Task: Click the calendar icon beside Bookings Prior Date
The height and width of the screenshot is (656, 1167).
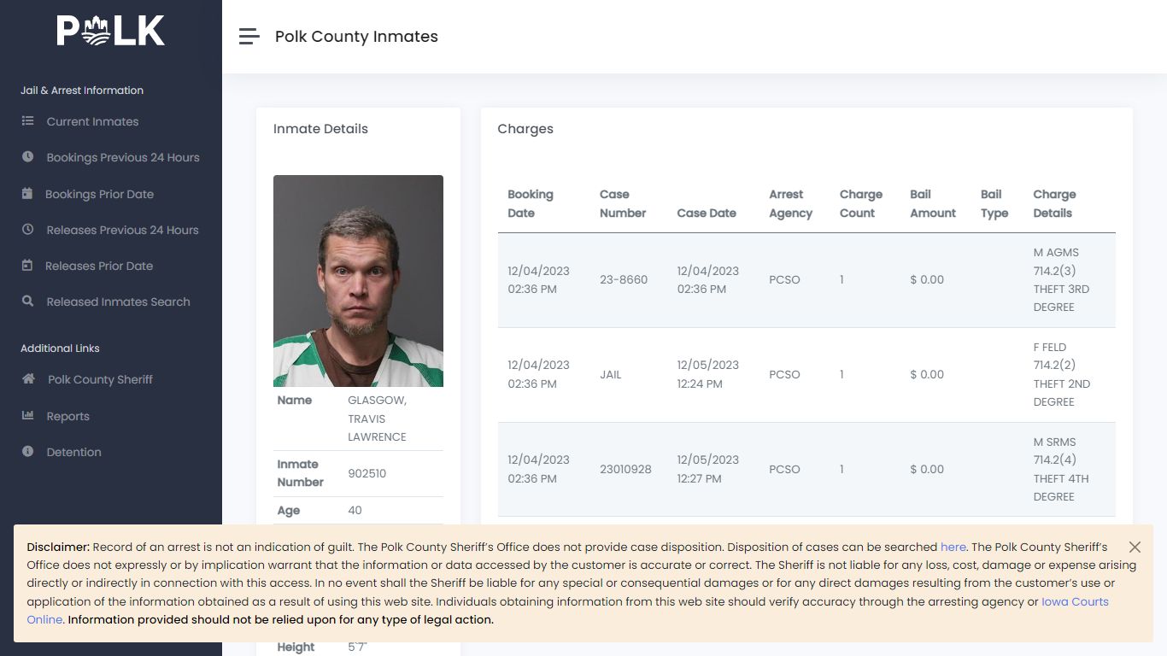Action: (27, 194)
